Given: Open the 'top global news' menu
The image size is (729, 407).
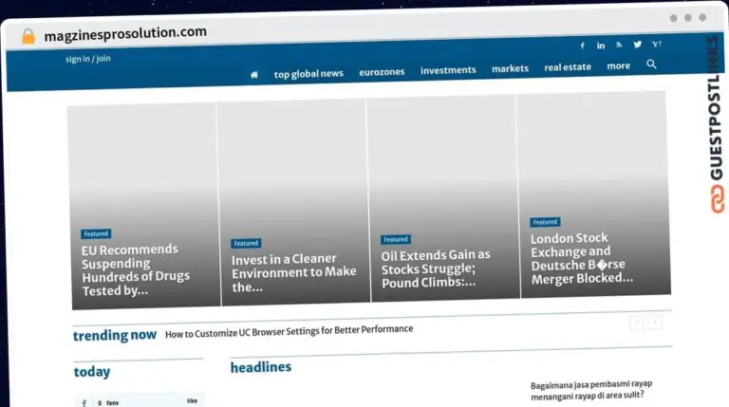Looking at the screenshot, I should 308,74.
